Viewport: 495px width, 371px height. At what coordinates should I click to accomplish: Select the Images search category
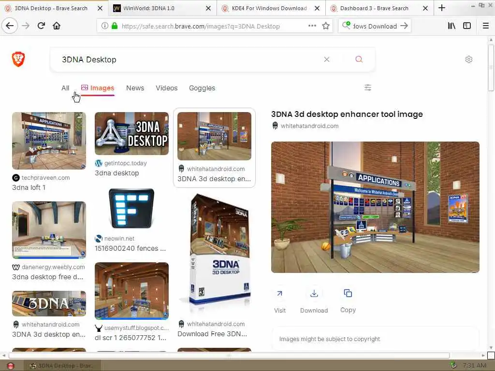98,88
